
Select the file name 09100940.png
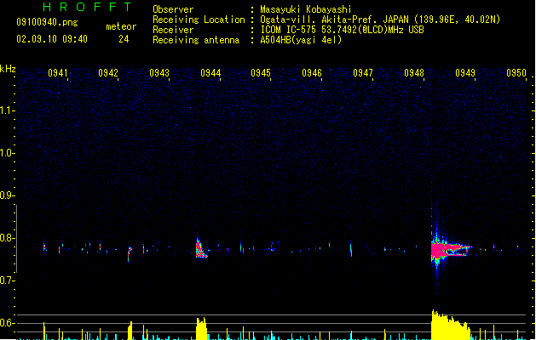tap(47, 22)
